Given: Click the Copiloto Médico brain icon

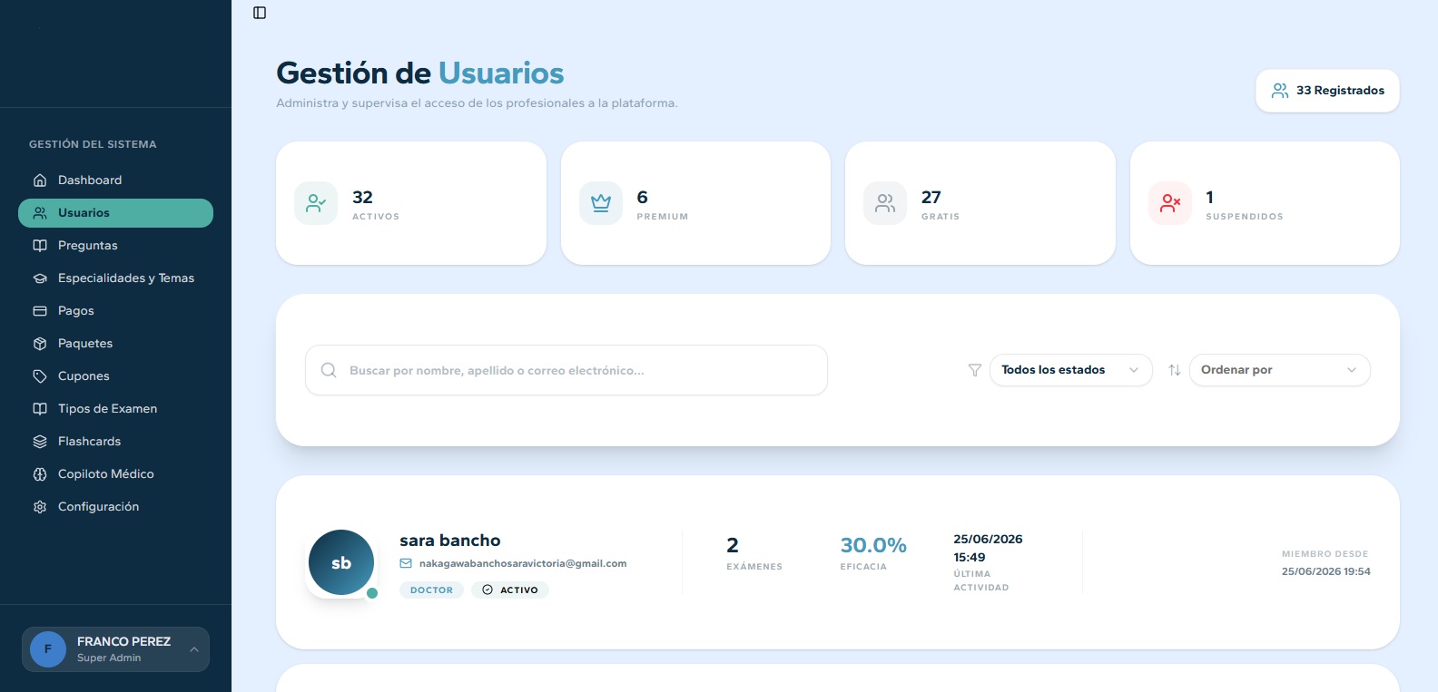Looking at the screenshot, I should pyautogui.click(x=40, y=474).
